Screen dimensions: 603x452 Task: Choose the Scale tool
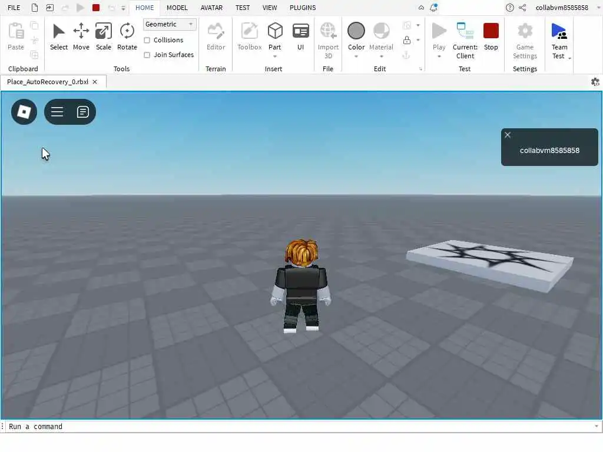[104, 36]
